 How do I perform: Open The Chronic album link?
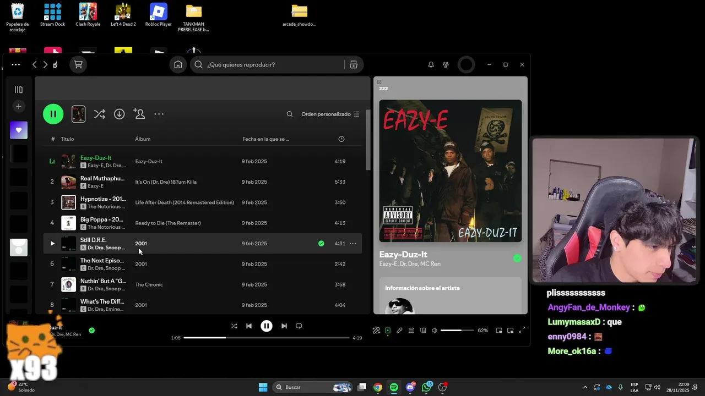[x=149, y=284]
